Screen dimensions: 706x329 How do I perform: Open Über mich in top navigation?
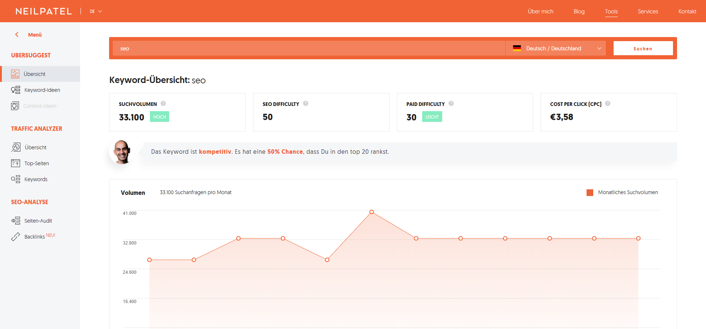pos(541,11)
